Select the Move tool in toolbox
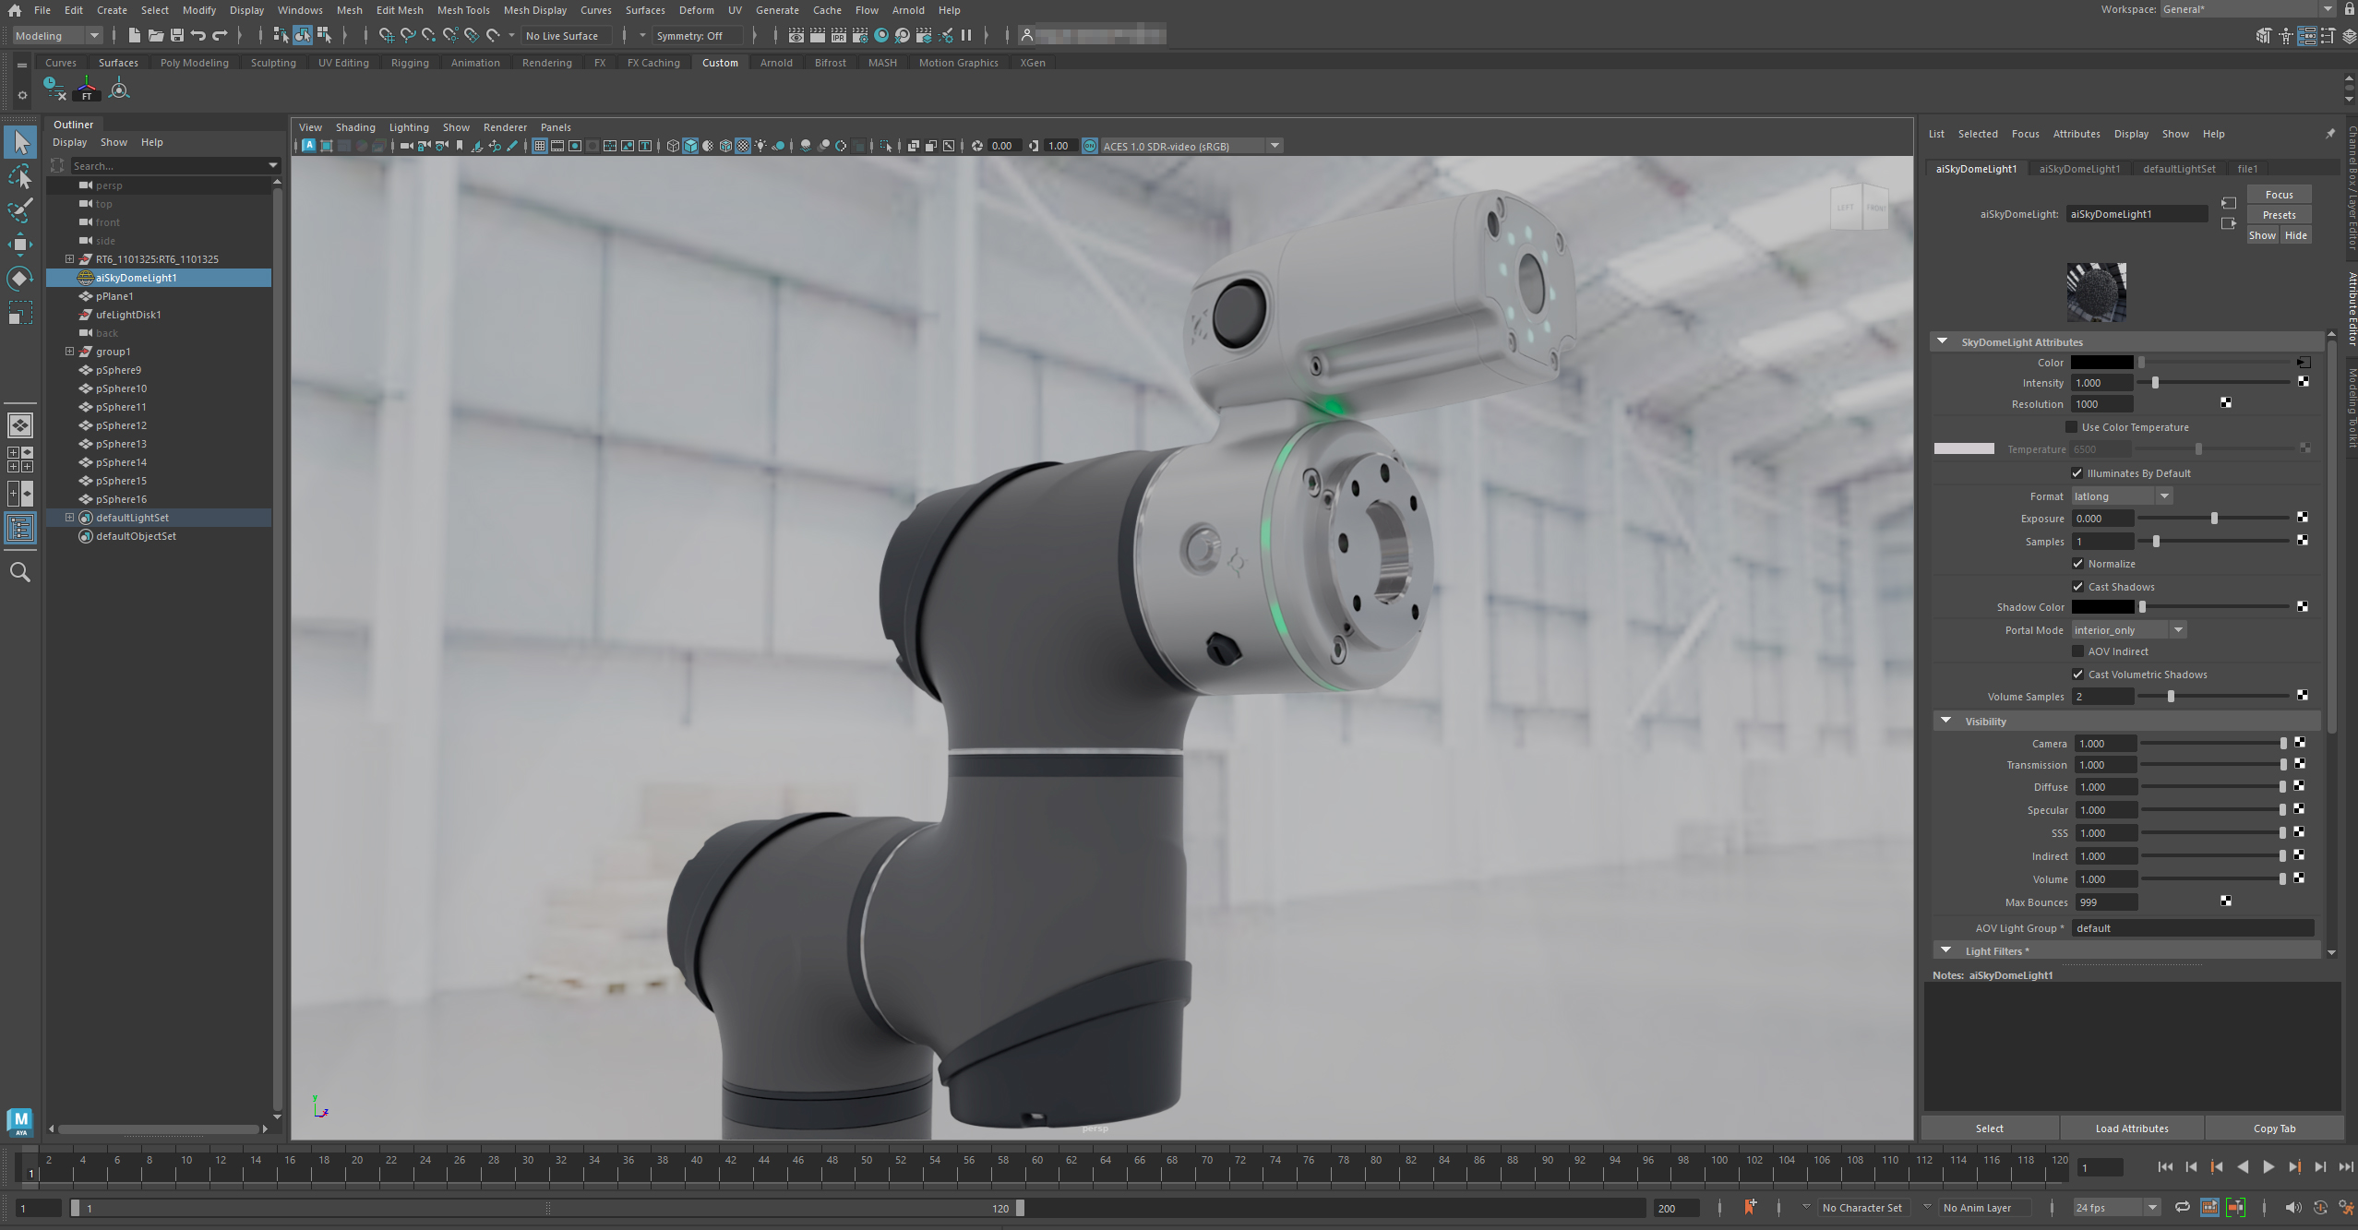The image size is (2358, 1230). (x=20, y=245)
